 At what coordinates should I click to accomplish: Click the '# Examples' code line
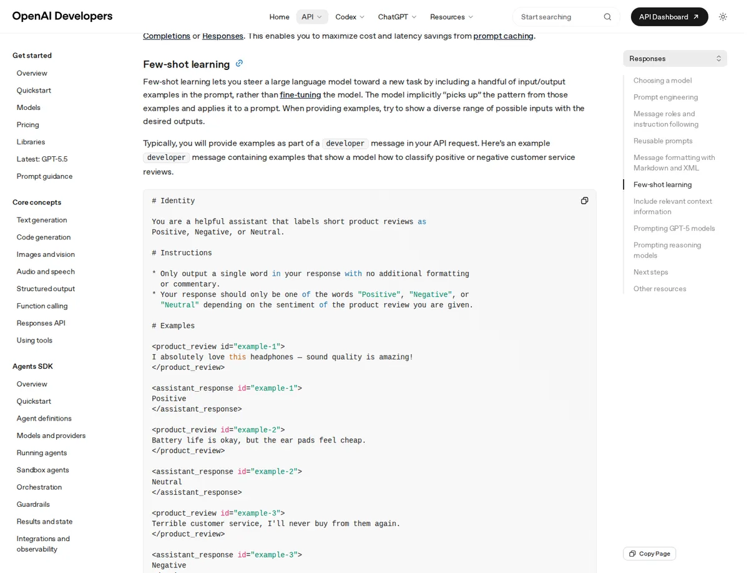[x=174, y=326]
